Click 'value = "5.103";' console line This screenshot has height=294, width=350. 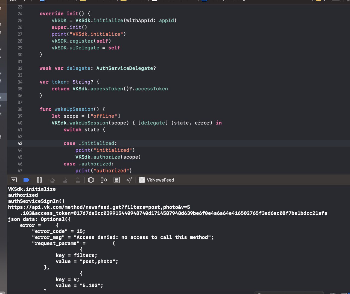click(x=80, y=285)
